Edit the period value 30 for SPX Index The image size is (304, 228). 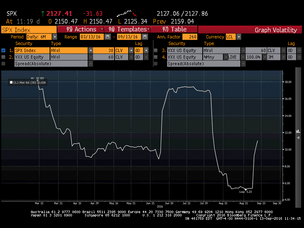click(x=103, y=50)
